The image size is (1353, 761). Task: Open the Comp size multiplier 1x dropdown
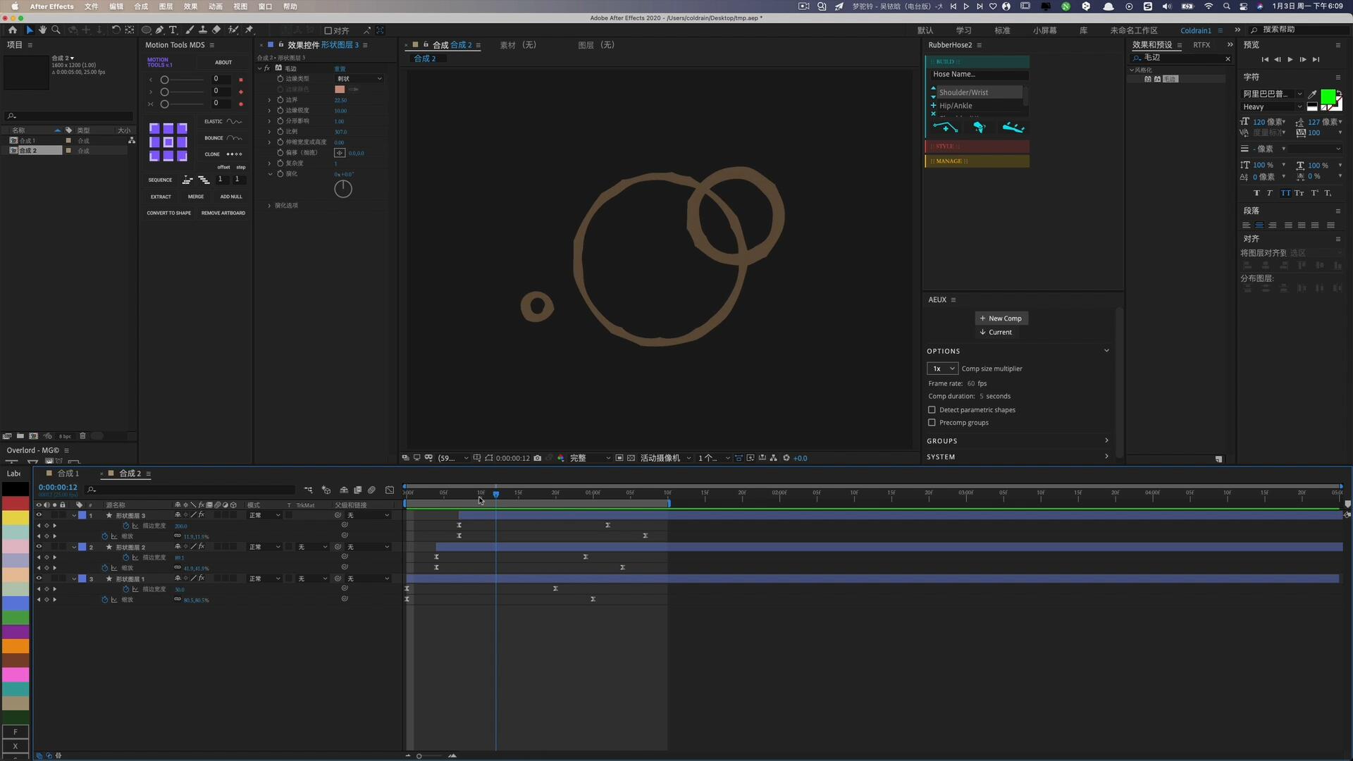point(942,369)
